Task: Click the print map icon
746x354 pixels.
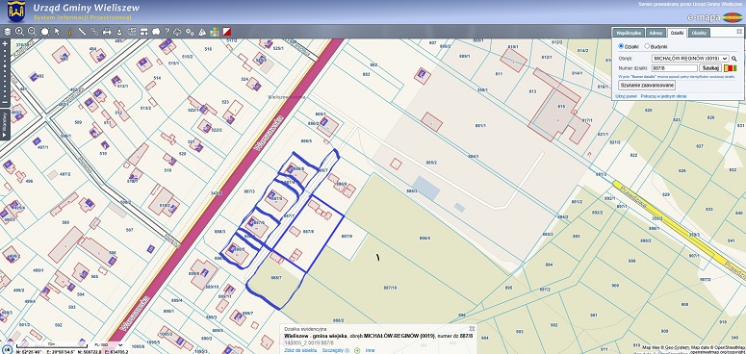Action: (x=107, y=32)
